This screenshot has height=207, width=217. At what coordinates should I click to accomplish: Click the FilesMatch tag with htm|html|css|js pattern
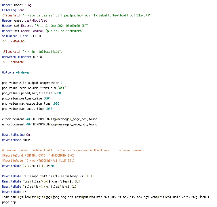pos(33,52)
